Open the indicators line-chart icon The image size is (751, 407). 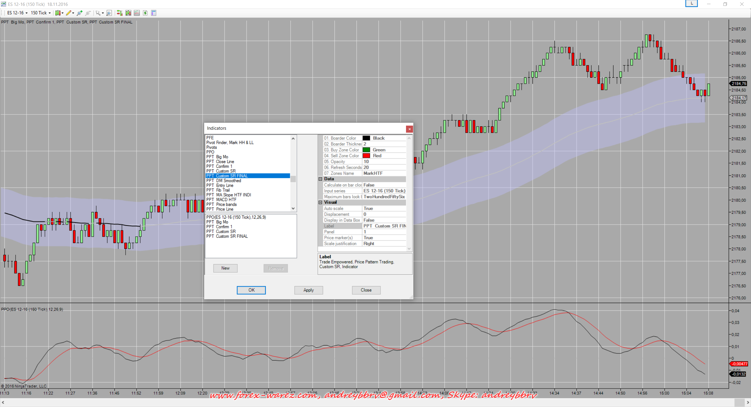click(x=137, y=13)
